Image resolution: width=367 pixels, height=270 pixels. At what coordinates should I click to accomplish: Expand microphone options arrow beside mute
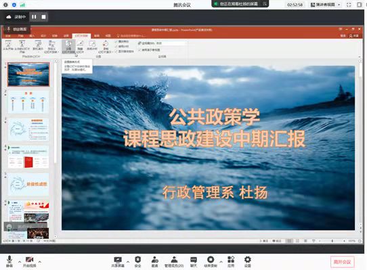20,262
